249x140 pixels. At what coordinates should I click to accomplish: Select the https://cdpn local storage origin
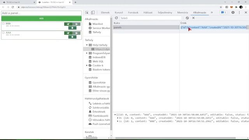pyautogui.click(x=101, y=49)
